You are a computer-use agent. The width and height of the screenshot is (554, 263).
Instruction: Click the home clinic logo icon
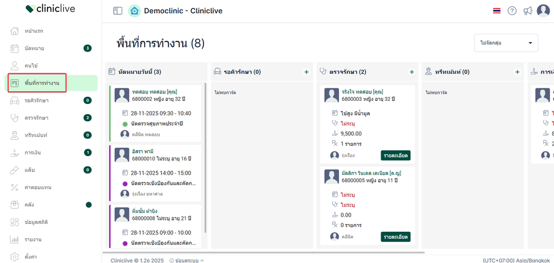point(134,11)
